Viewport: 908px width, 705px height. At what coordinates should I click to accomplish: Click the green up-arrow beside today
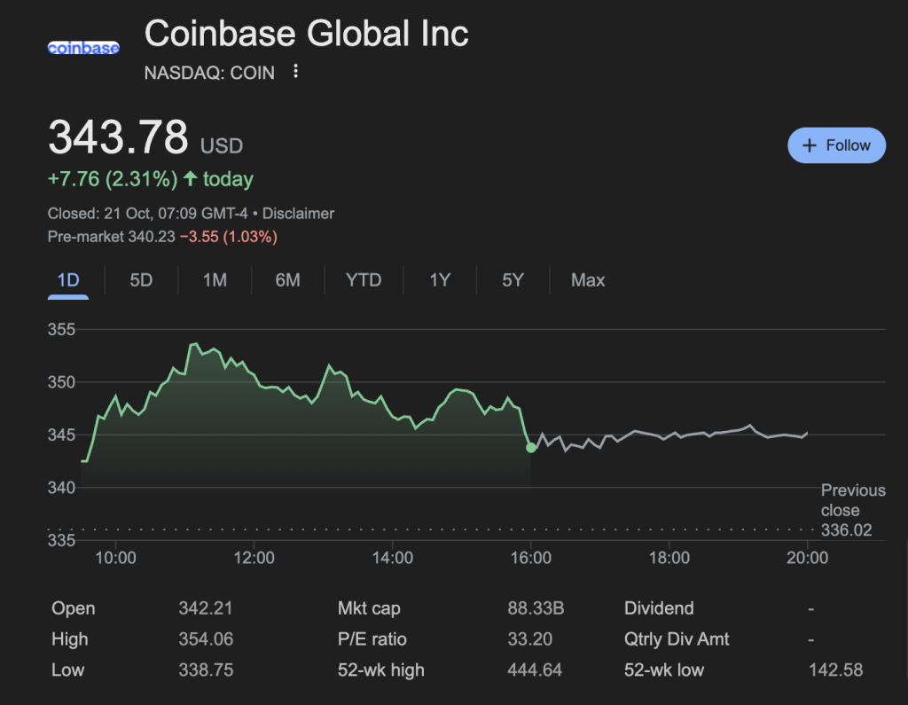pyautogui.click(x=190, y=179)
